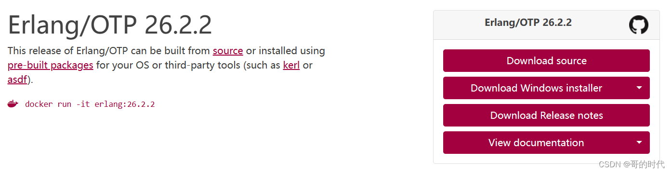This screenshot has width=672, height=173.
Task: Open the GitHub octocat icon link
Action: pyautogui.click(x=638, y=24)
